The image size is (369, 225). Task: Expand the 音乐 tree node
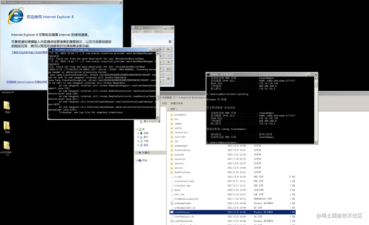click(138, 145)
